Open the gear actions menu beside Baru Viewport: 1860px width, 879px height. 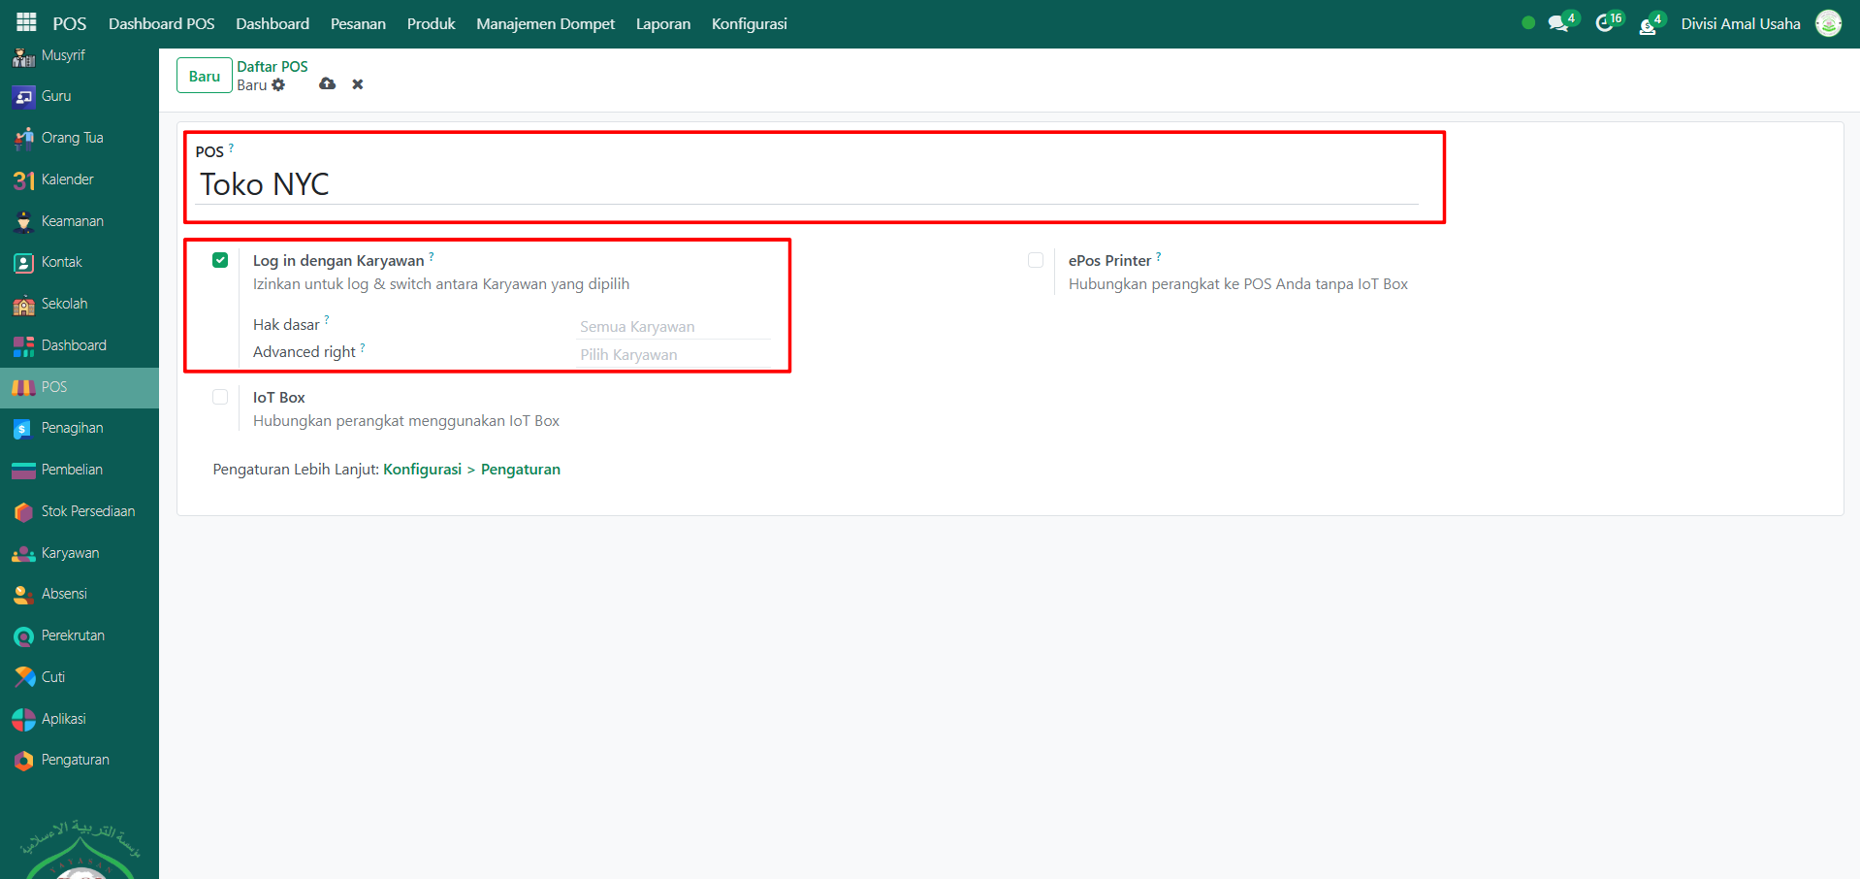click(278, 85)
